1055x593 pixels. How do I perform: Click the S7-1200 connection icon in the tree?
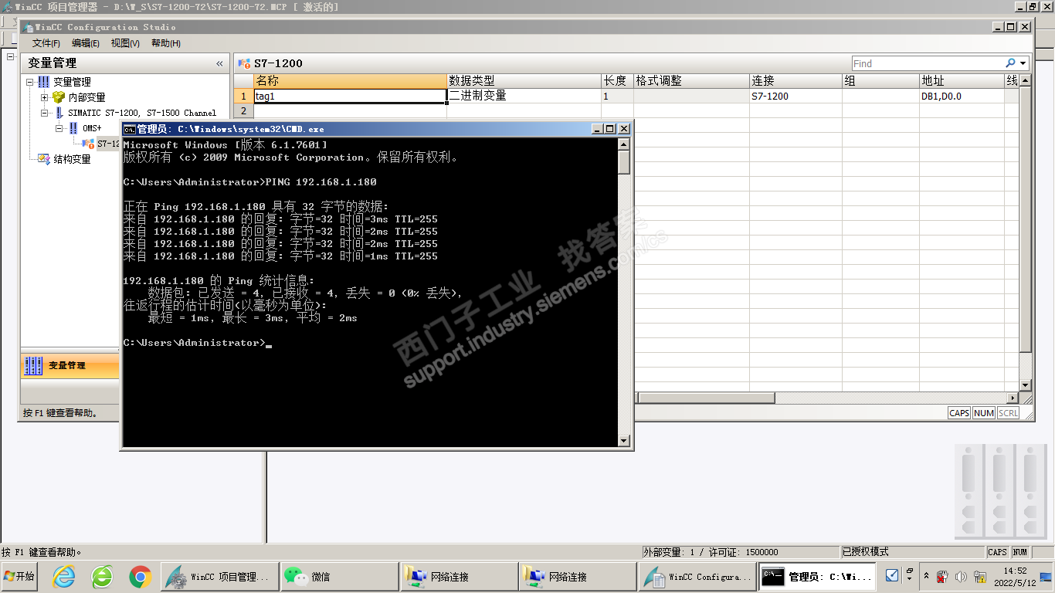[x=88, y=144]
